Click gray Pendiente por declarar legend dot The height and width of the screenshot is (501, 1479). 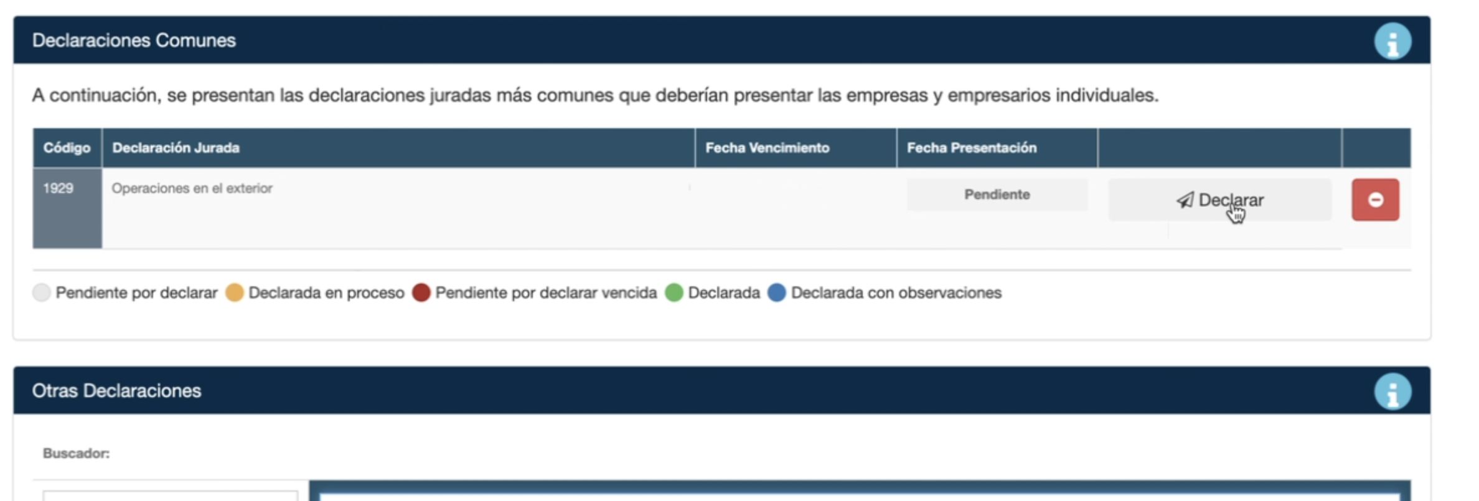tap(42, 293)
